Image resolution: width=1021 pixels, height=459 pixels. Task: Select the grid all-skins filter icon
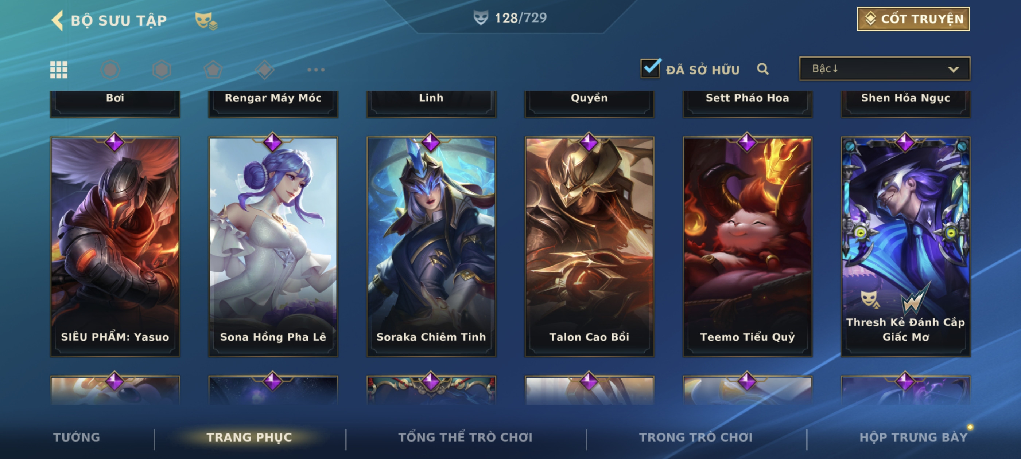coord(59,70)
